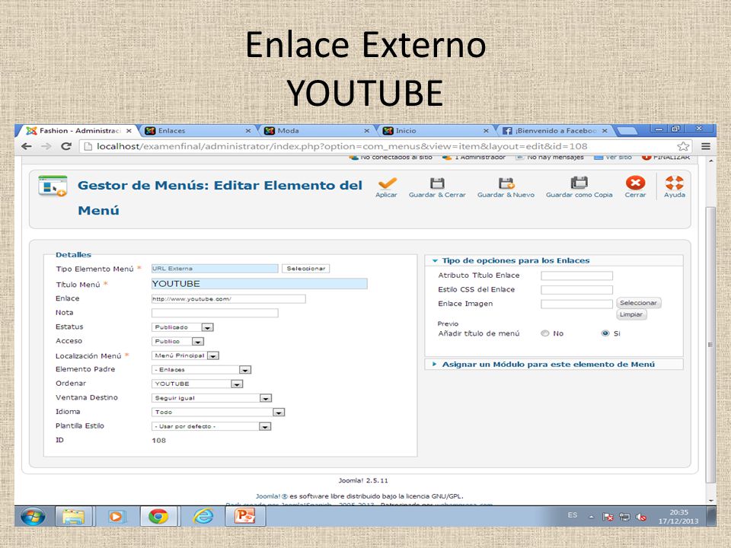Click the ES language indicator
This screenshot has width=731, height=548.
tap(573, 515)
